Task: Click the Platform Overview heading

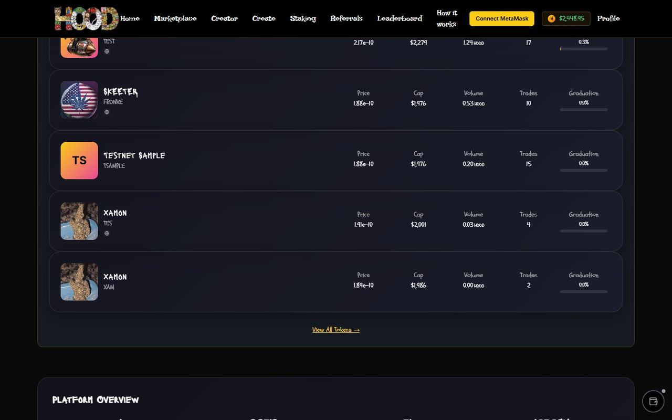Action: coord(96,400)
